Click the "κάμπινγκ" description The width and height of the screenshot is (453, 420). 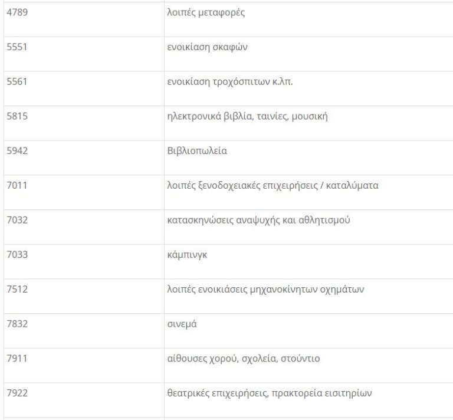[x=187, y=255]
